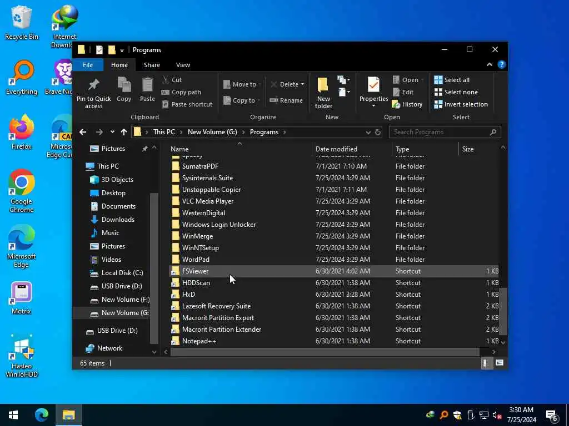This screenshot has width=569, height=426.
Task: Click Select all in ribbon
Action: (452, 80)
